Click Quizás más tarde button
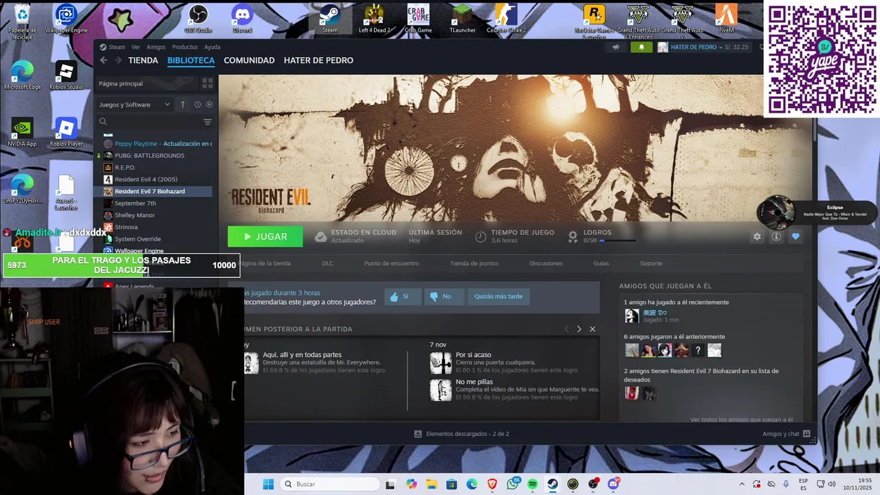The height and width of the screenshot is (495, 880). coord(498,296)
